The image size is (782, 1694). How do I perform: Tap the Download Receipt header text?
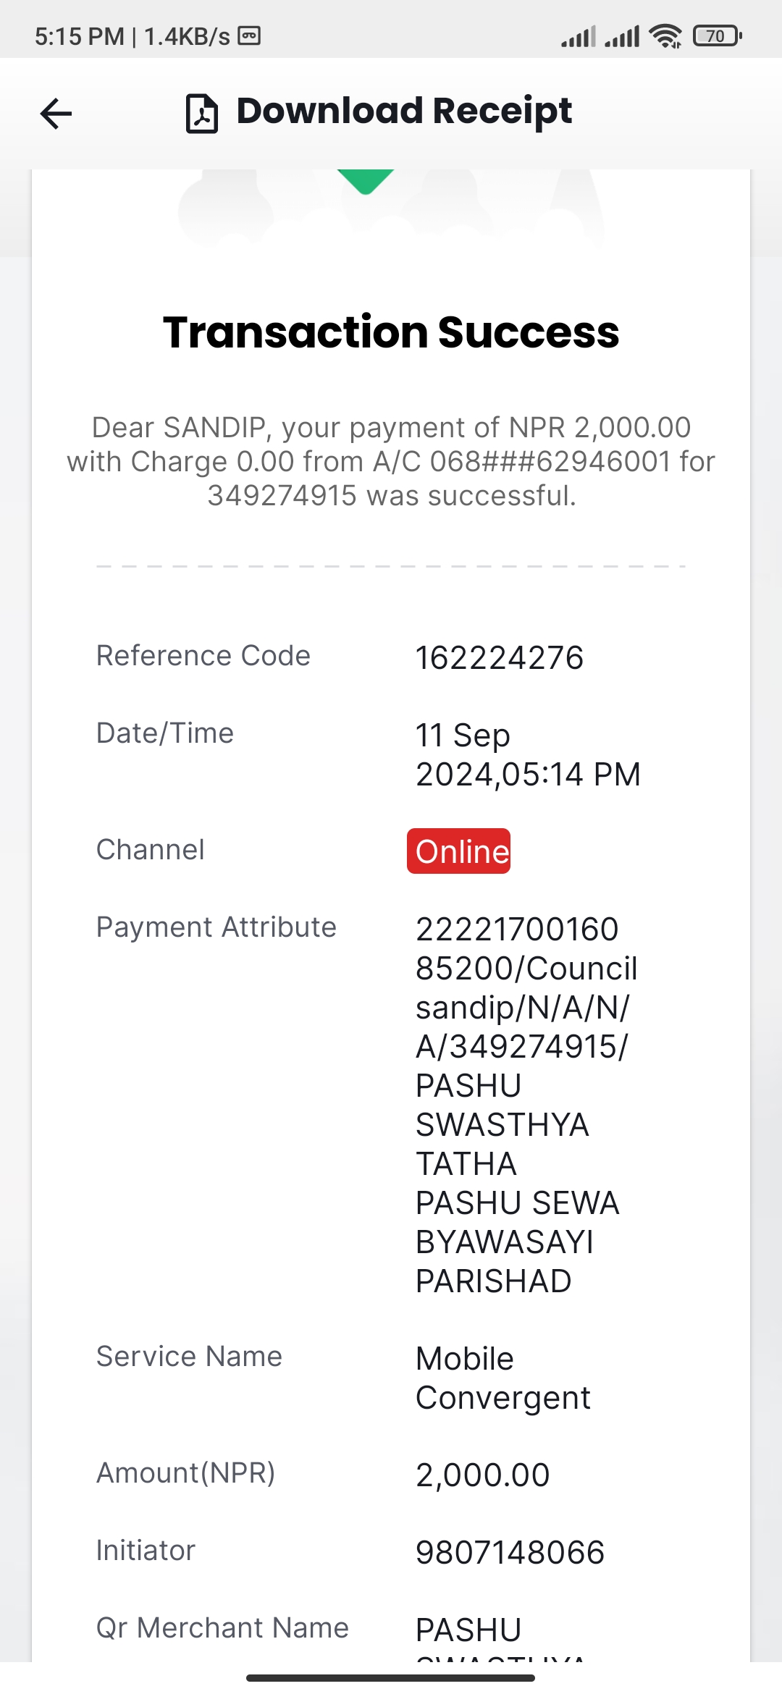[x=404, y=111]
